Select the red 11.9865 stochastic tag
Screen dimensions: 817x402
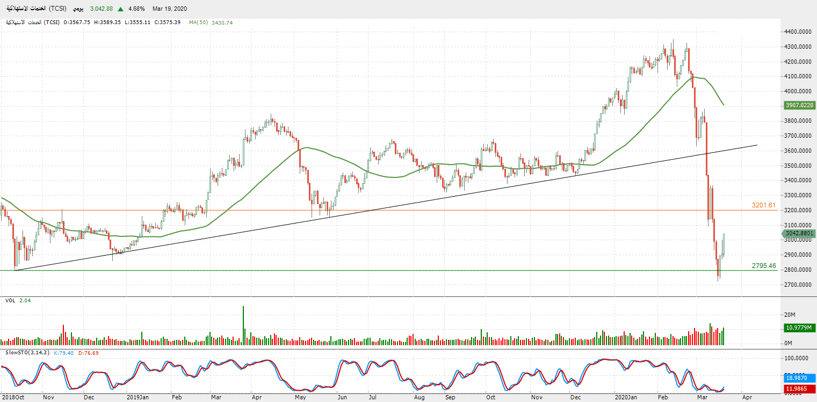click(x=800, y=388)
